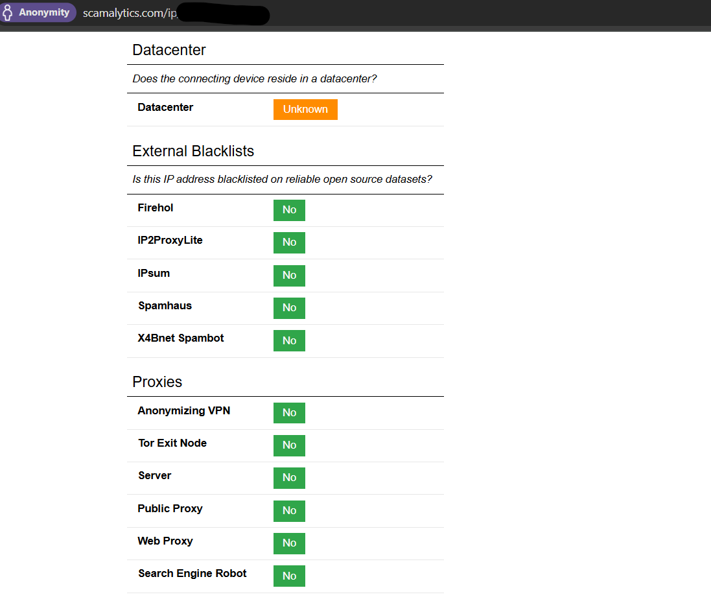Click the No indicator for IPsum
Screen dimensions: 711x601
pyautogui.click(x=289, y=276)
